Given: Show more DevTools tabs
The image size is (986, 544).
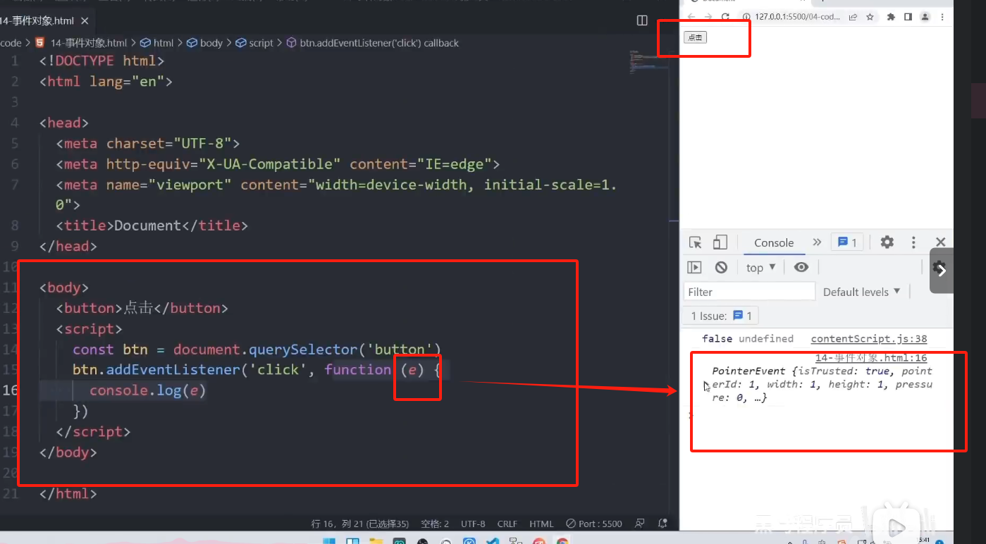Looking at the screenshot, I should coord(817,242).
